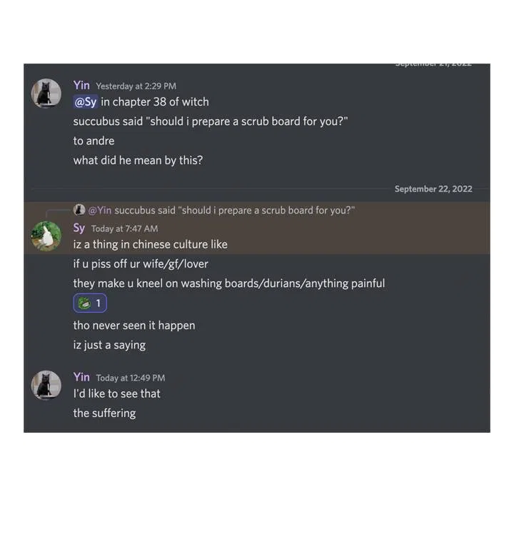
Task: Click the "Yesterday at 2:29 PM" timestamp
Action: coord(136,86)
